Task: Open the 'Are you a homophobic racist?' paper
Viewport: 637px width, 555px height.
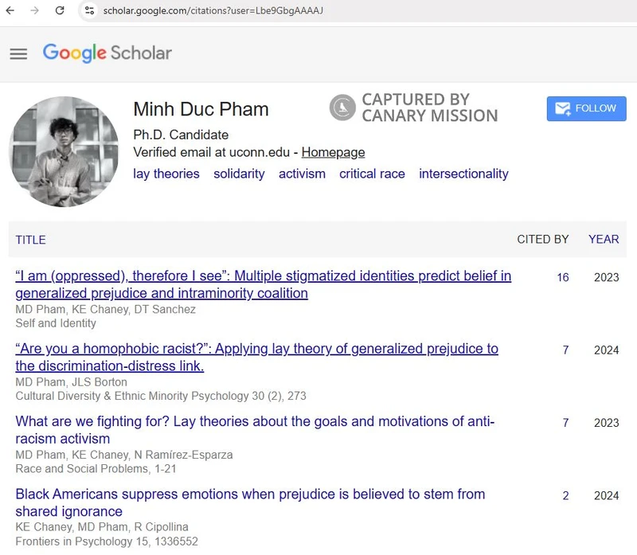Action: (x=256, y=348)
